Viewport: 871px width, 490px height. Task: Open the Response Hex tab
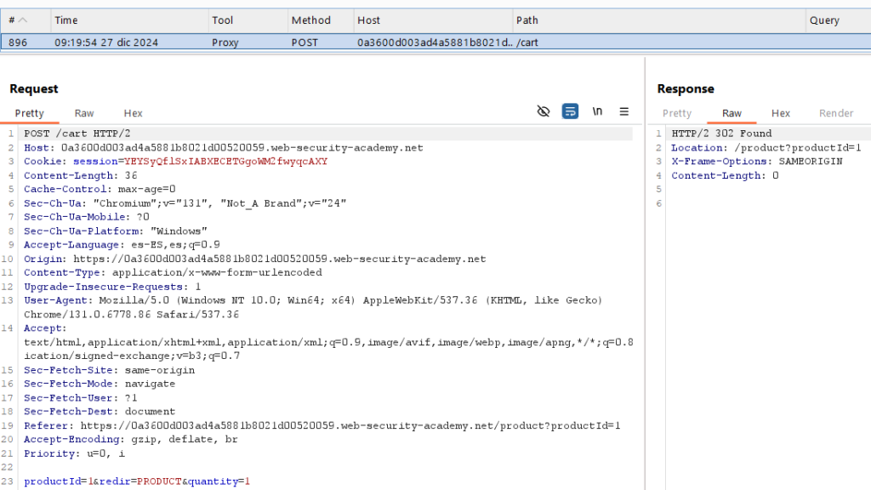781,113
